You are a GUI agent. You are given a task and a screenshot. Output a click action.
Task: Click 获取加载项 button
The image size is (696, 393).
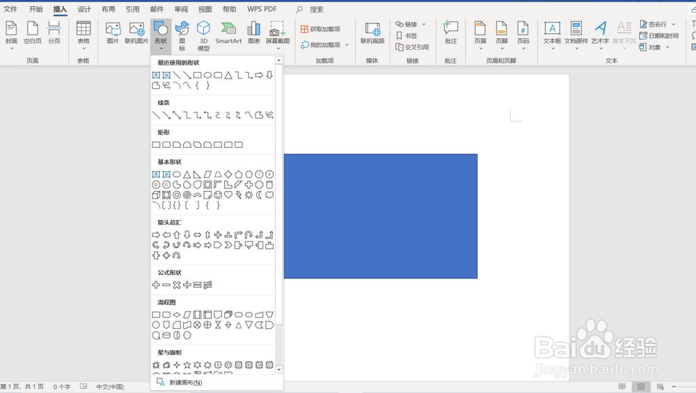tap(320, 29)
